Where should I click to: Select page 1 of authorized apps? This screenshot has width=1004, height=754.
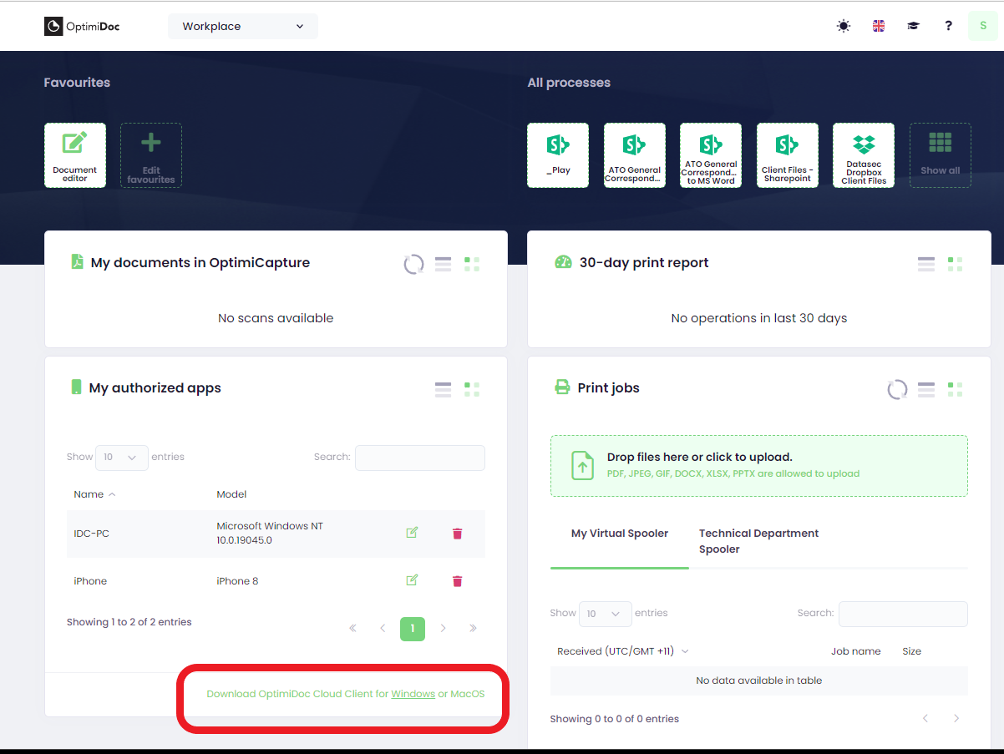click(x=413, y=629)
